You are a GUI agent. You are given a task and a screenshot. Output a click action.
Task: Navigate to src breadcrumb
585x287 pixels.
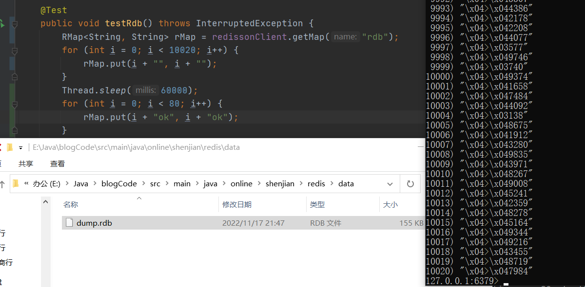155,183
